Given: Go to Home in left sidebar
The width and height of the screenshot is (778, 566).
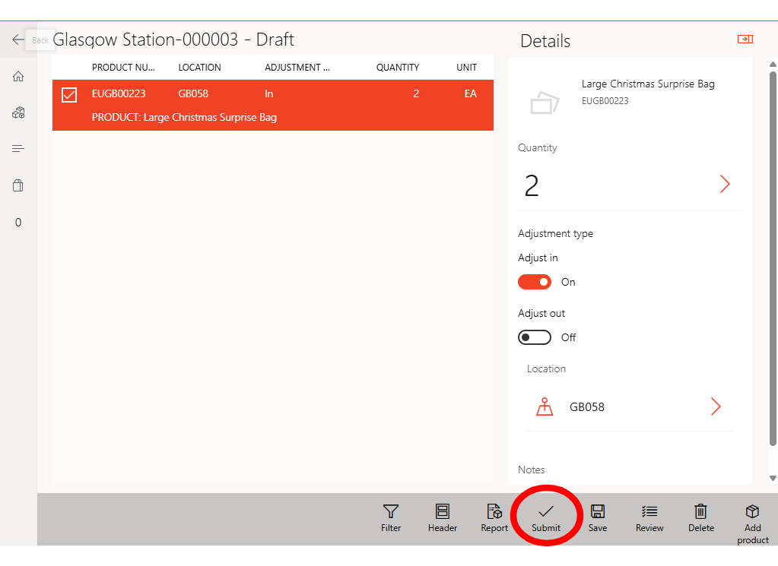Looking at the screenshot, I should [x=18, y=76].
